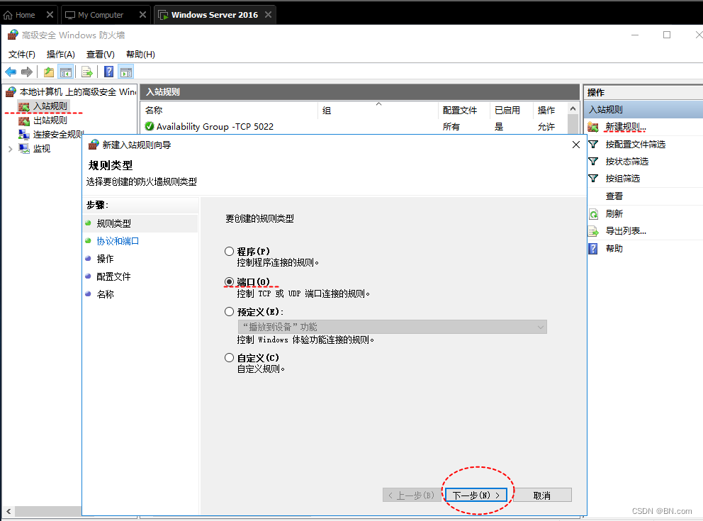Screen dimensions: 703x521
Task: Click the refresh icon beside 刷新
Action: tap(593, 214)
